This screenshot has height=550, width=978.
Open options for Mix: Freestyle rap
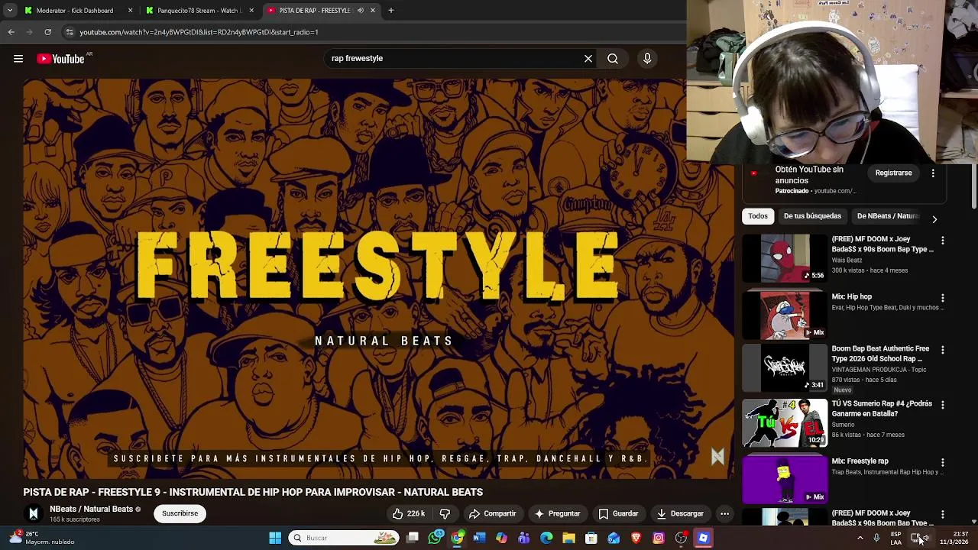[943, 462]
